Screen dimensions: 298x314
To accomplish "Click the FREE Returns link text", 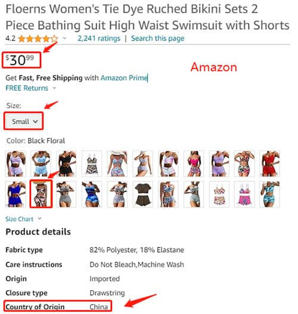I will click(27, 88).
